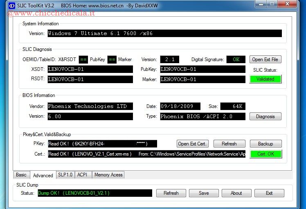Click the Open Ext File button
The height and width of the screenshot is (209, 306).
[265, 59]
